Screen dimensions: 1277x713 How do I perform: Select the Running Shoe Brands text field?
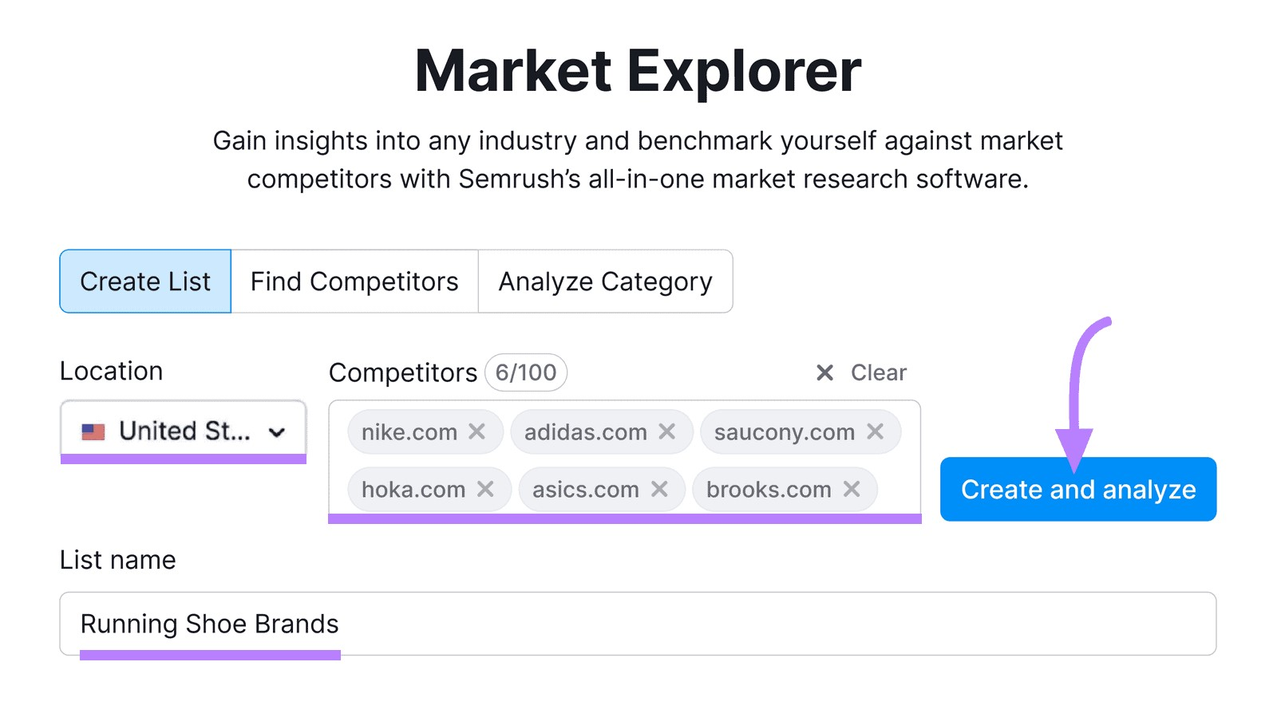click(209, 624)
